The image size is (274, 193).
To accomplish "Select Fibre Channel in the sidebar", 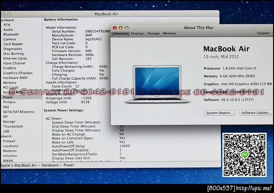I will pyautogui.click(x=14, y=63).
